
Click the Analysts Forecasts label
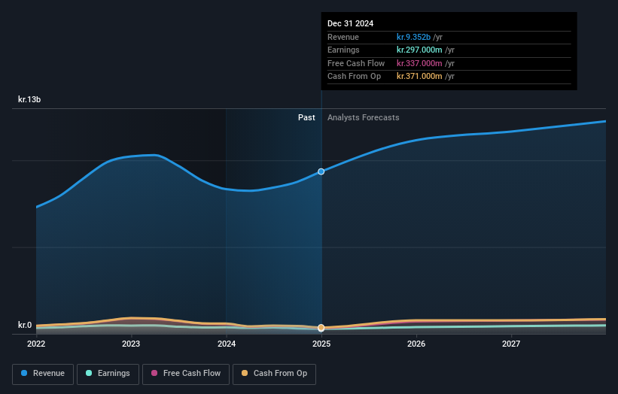364,118
